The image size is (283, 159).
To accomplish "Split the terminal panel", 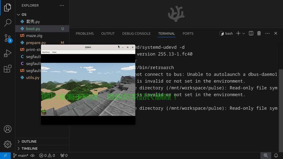I will pos(251,33).
